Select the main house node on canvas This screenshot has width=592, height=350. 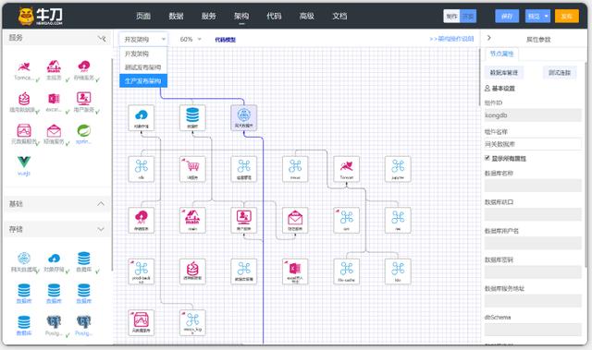point(192,221)
